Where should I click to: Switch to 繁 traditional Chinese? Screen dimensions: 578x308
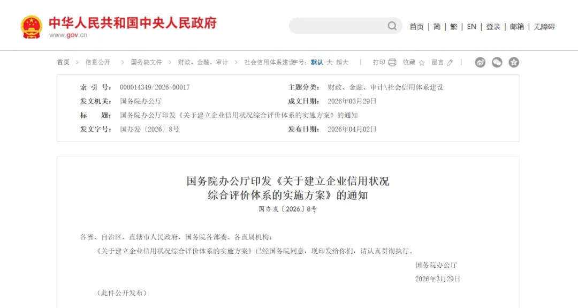[x=454, y=27]
